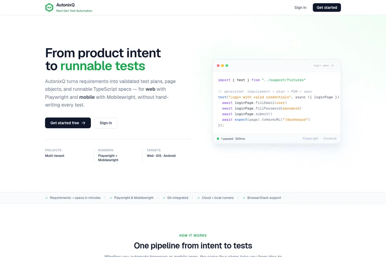Click the Next Gen Test Automation tagline
This screenshot has height=257, width=386.
(74, 11)
